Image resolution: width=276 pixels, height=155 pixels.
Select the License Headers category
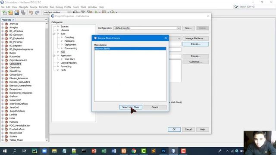69,63
